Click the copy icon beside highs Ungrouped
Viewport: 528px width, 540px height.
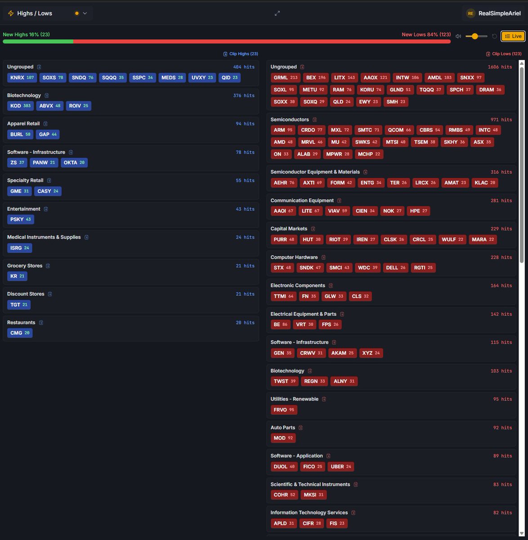(x=39, y=67)
